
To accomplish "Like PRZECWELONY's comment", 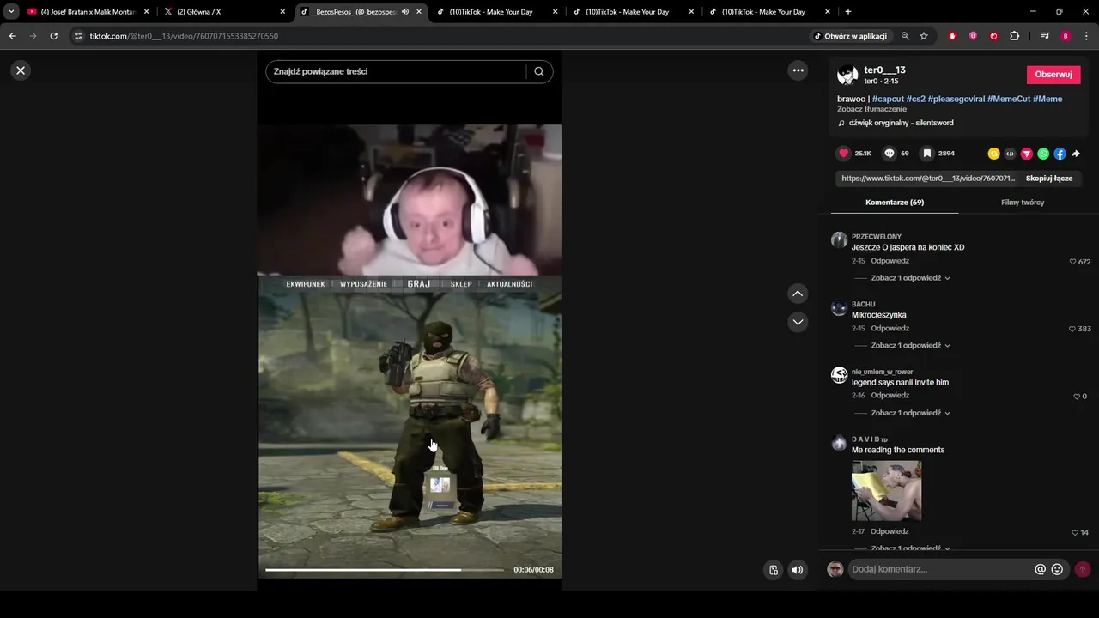I will pyautogui.click(x=1072, y=262).
